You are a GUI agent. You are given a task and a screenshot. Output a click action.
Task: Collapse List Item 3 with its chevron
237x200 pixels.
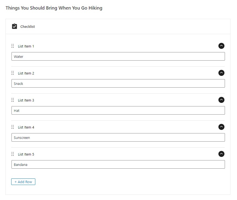(221, 100)
